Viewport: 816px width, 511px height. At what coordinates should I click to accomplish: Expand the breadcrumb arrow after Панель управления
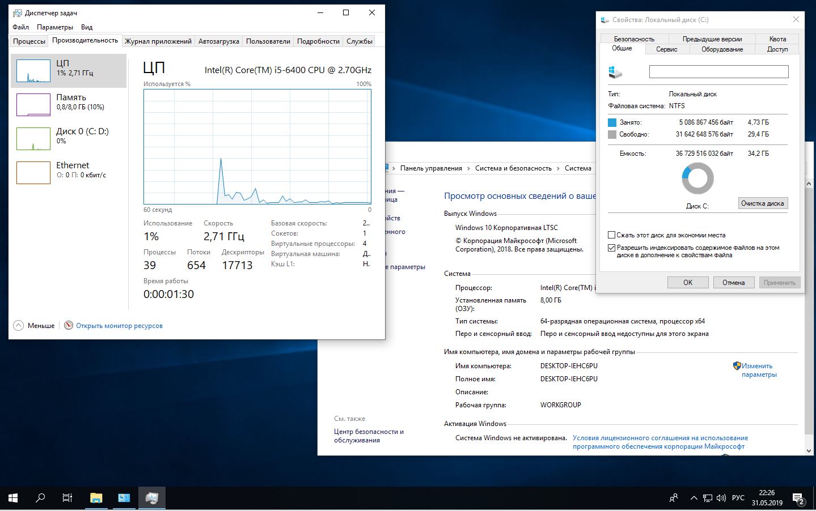pyautogui.click(x=468, y=168)
